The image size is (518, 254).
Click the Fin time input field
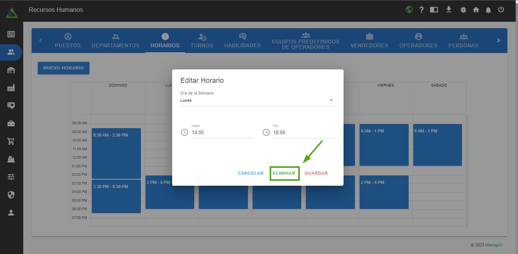(x=304, y=133)
